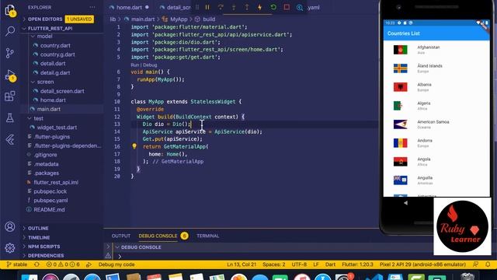Click the sync changes status icon

point(36,264)
